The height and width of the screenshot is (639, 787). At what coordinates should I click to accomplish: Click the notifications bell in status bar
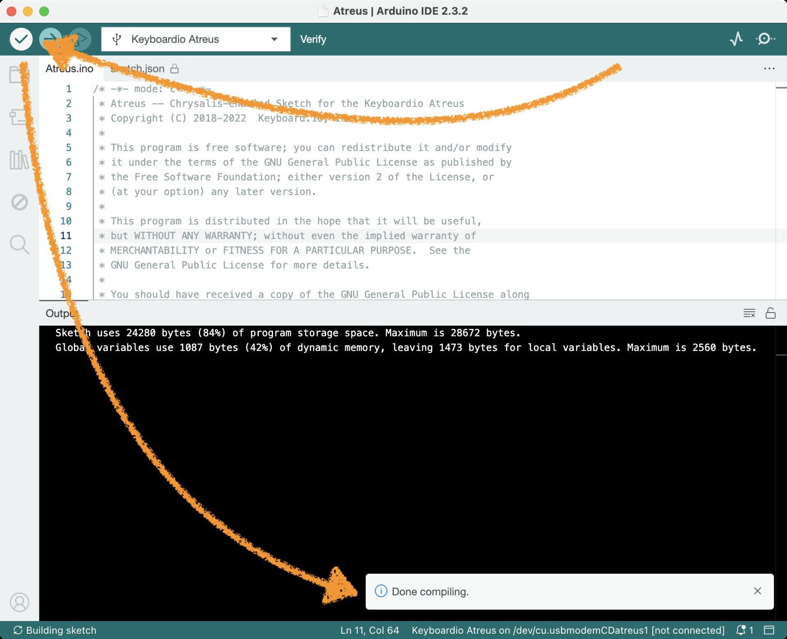tap(745, 630)
